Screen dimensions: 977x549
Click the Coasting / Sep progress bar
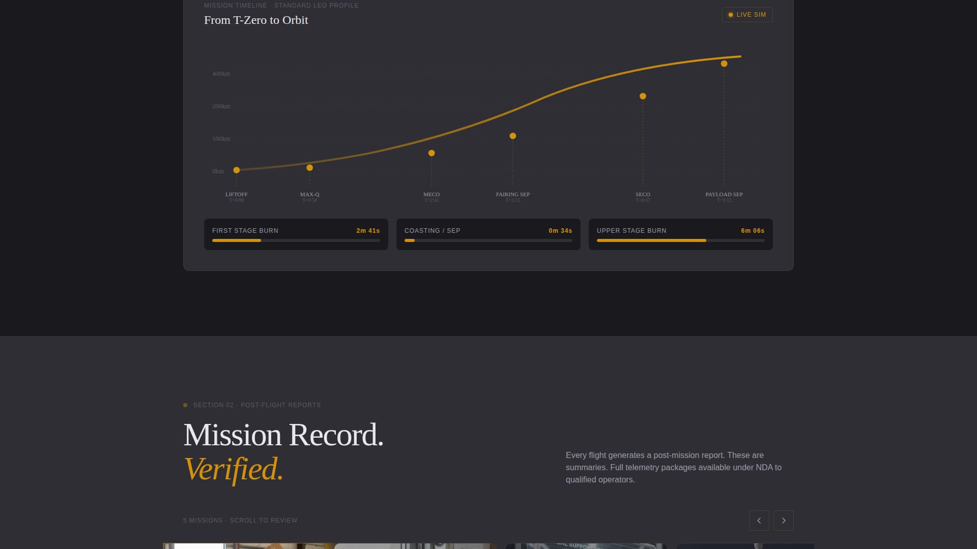coord(488,240)
